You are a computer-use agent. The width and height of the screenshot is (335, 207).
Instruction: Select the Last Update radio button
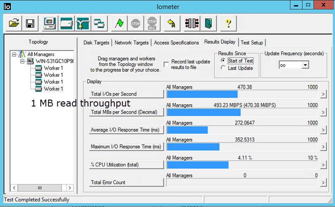223,68
